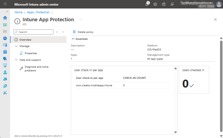This screenshot has width=223, height=138.
Task: Open Dashboard icon in left sidebar
Action: pyautogui.click(x=5, y=25)
